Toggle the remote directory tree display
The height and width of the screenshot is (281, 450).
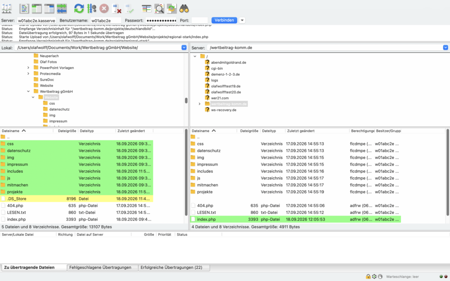[49, 9]
